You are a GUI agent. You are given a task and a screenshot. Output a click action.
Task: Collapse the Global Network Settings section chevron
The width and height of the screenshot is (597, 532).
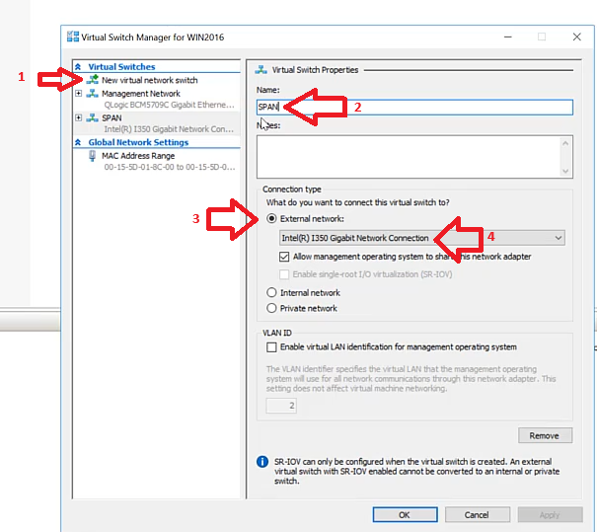tap(78, 142)
